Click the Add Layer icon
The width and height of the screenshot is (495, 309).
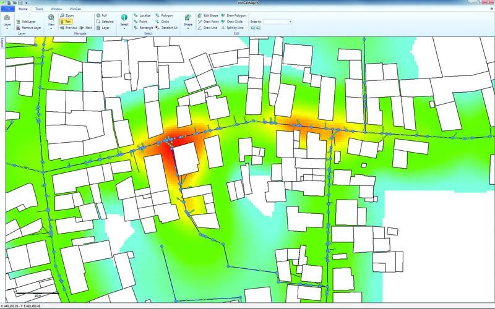[17, 21]
